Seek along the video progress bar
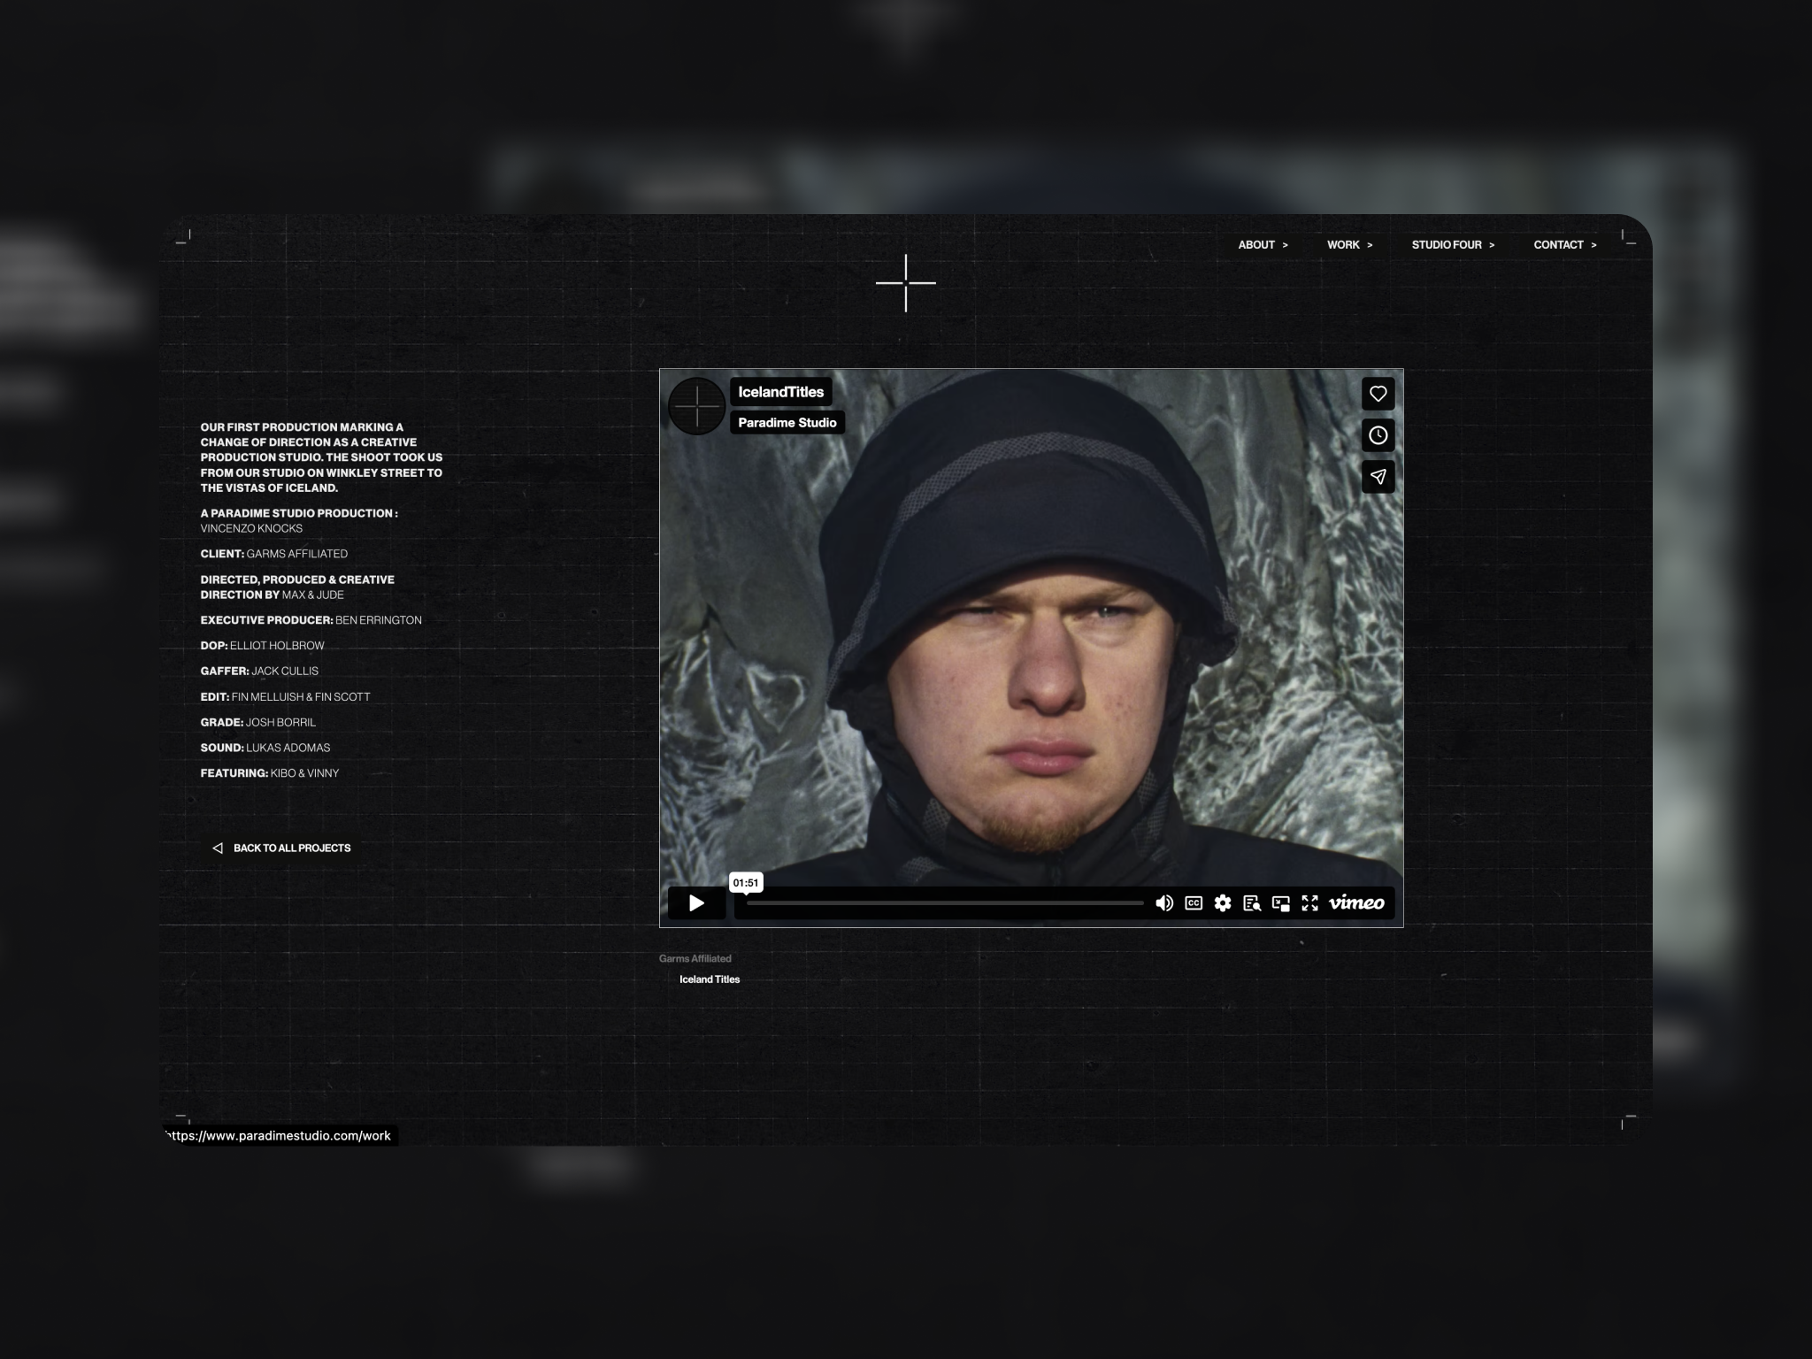Screen dimensions: 1812x1359 945,903
